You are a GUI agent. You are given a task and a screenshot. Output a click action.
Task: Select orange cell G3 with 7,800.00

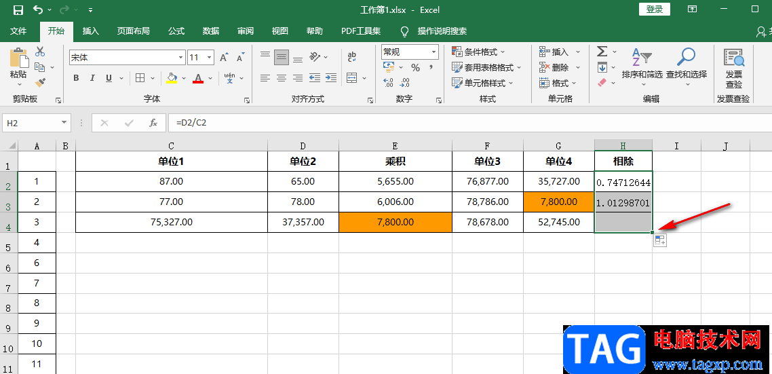pyautogui.click(x=559, y=202)
